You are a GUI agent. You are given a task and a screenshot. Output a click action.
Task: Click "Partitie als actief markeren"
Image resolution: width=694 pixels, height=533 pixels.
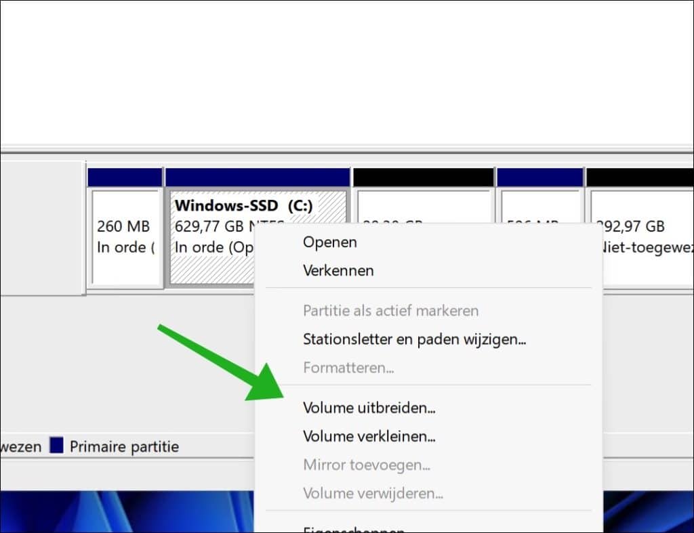391,310
